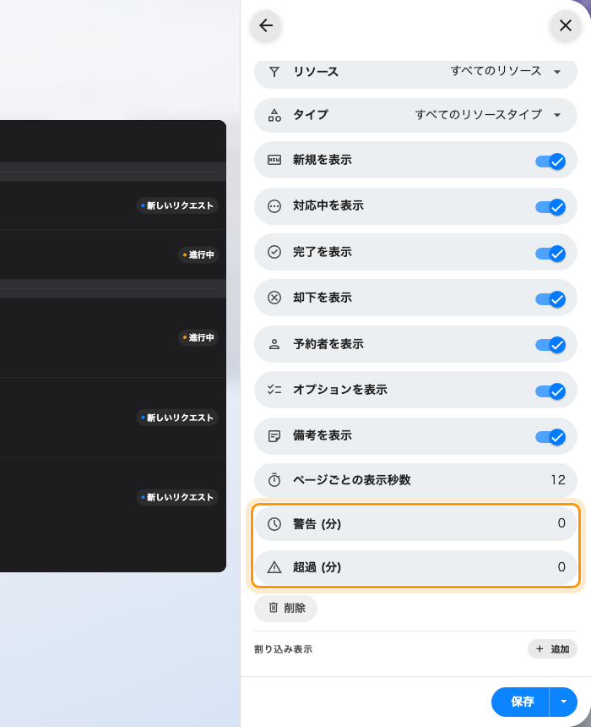This screenshot has height=727, width=591.
Task: Click the 割り込み表示 label
Action: point(283,649)
